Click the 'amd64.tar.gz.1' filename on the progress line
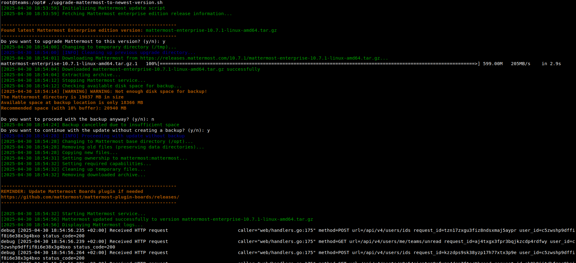 (x=69, y=64)
